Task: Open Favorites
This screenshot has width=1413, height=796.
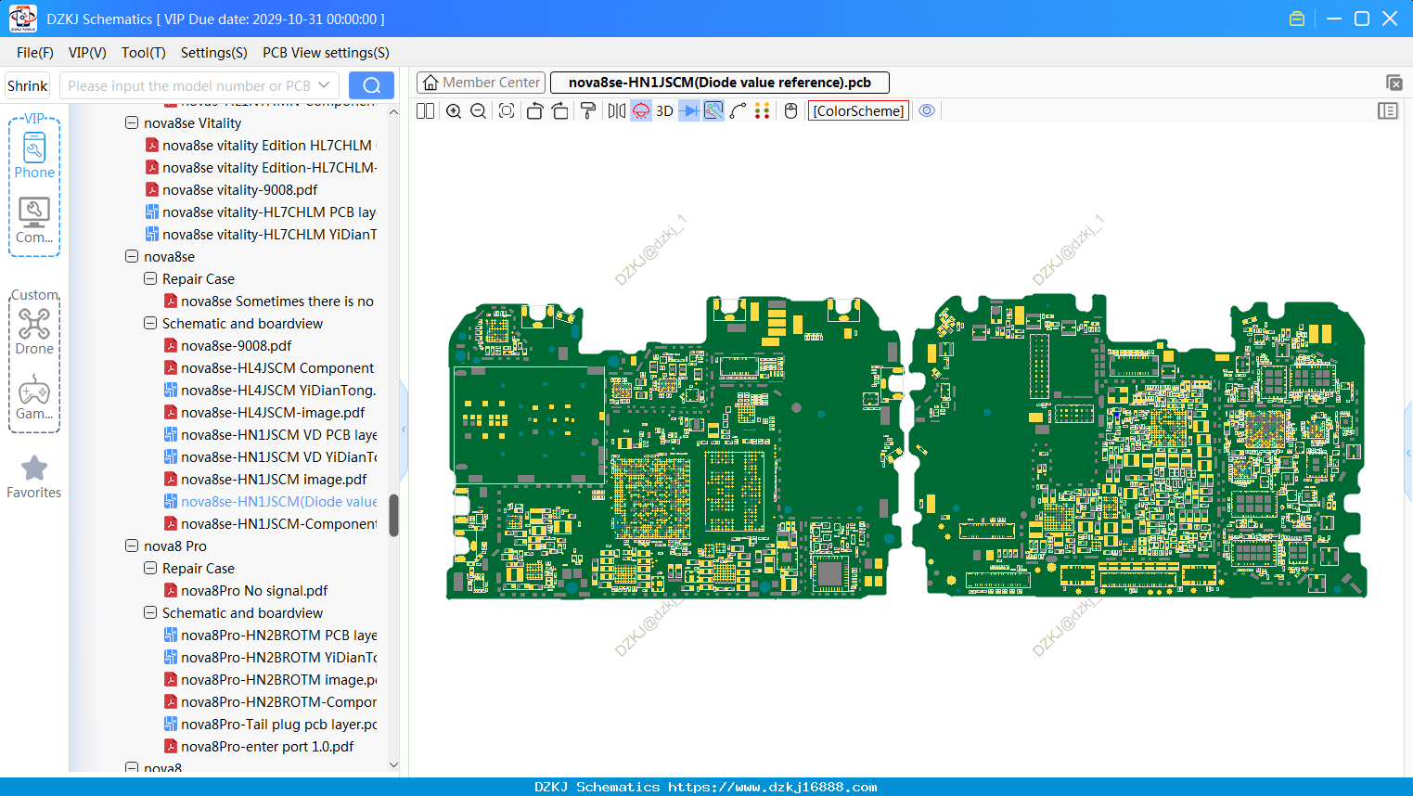Action: click(x=34, y=478)
